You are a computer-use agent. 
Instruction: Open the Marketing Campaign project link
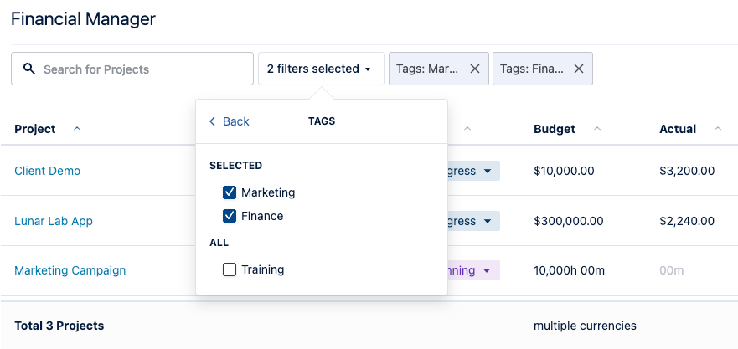(70, 270)
